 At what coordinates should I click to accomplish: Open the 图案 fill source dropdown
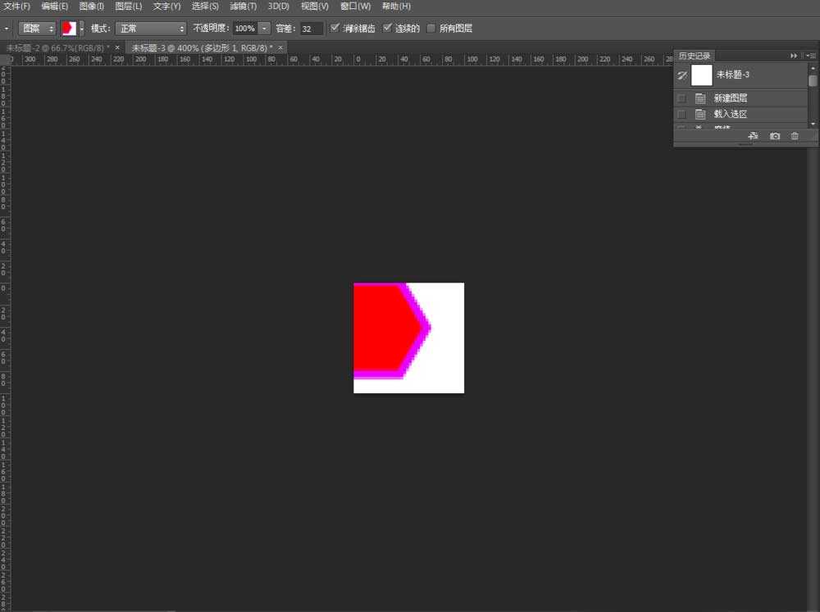point(37,28)
